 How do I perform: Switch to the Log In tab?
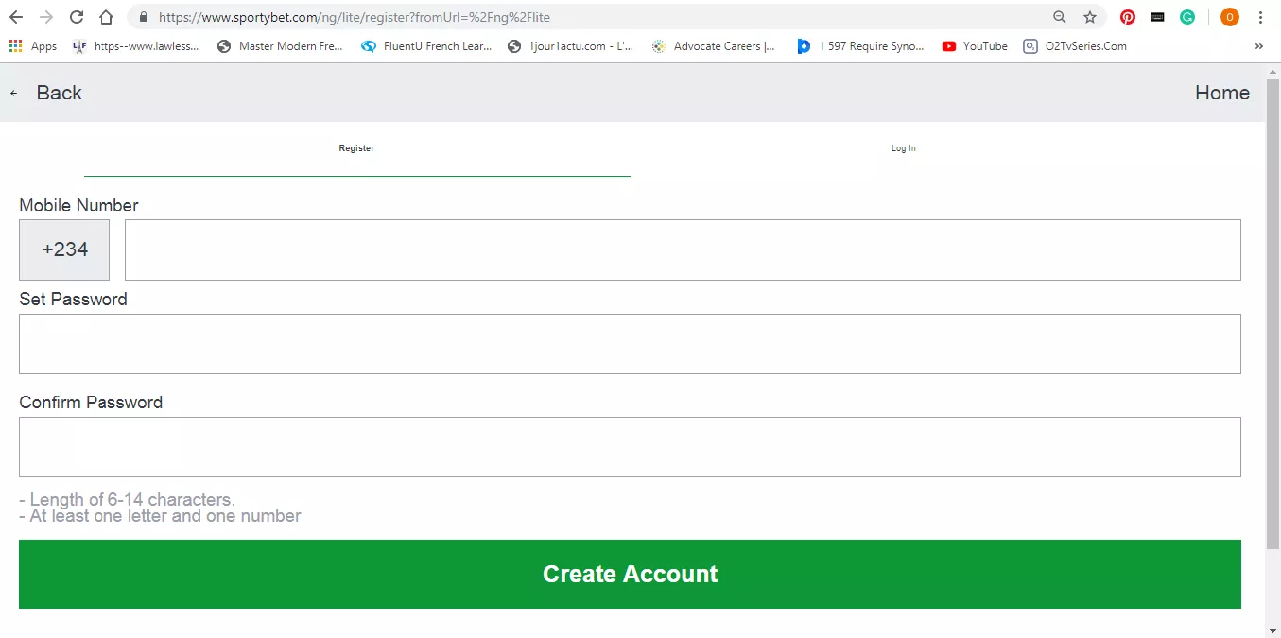pyautogui.click(x=902, y=147)
